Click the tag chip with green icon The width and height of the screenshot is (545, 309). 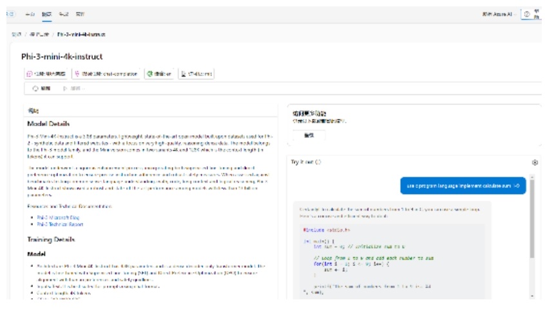[159, 73]
